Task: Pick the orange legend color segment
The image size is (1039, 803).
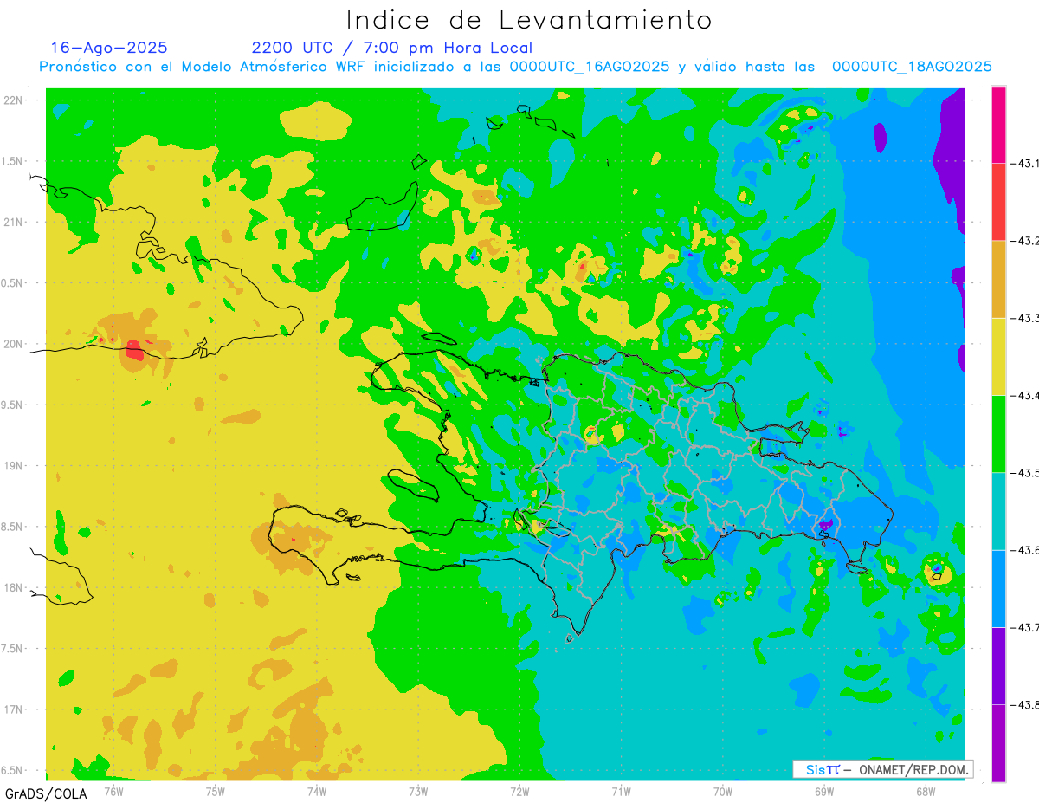Action: pyautogui.click(x=998, y=279)
